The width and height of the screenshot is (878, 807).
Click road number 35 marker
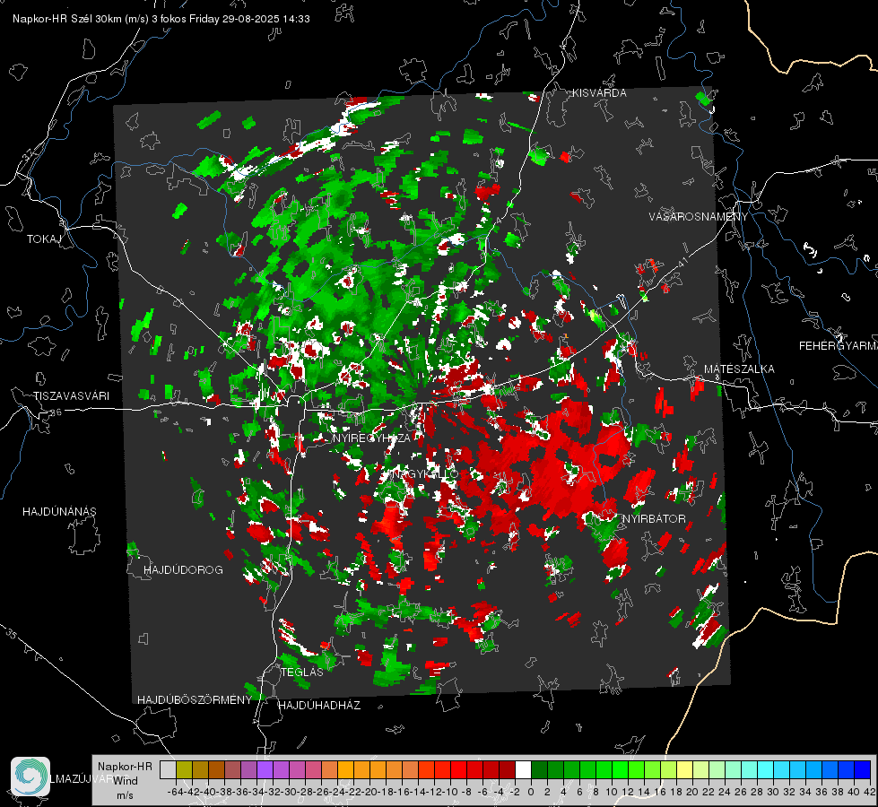pyautogui.click(x=13, y=635)
